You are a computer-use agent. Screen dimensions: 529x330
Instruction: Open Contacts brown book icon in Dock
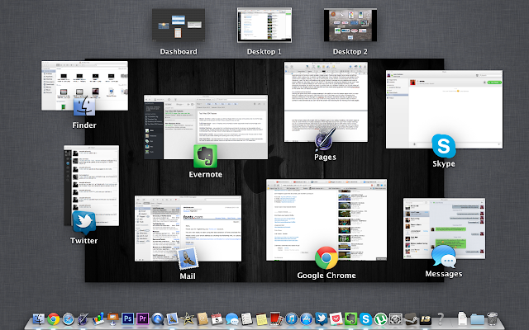pyautogui.click(x=202, y=318)
